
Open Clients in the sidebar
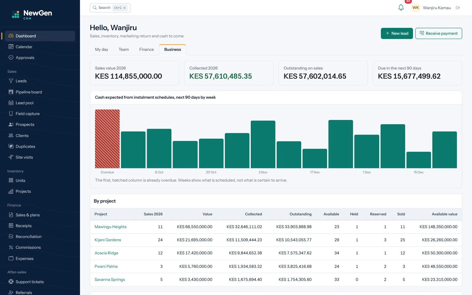(40, 135)
